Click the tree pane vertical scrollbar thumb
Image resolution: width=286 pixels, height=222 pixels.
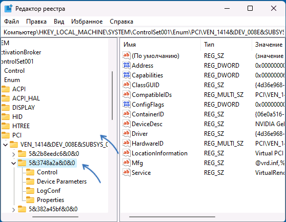point(112,95)
